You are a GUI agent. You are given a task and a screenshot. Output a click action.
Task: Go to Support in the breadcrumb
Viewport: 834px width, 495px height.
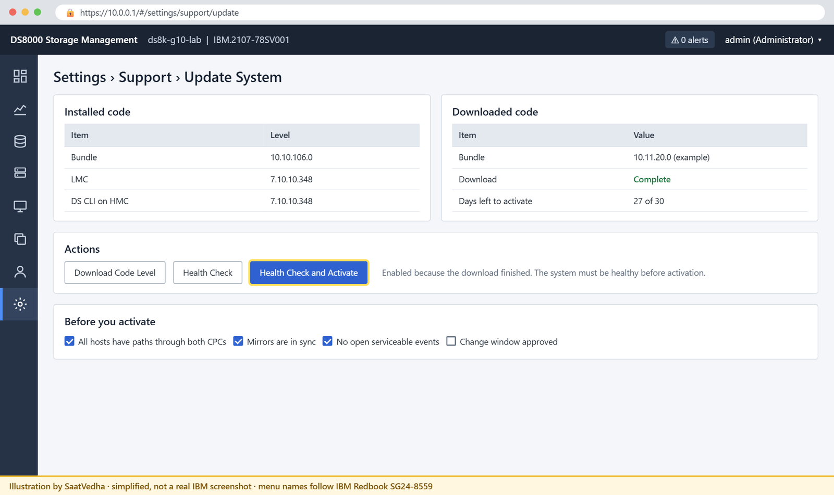pos(145,77)
